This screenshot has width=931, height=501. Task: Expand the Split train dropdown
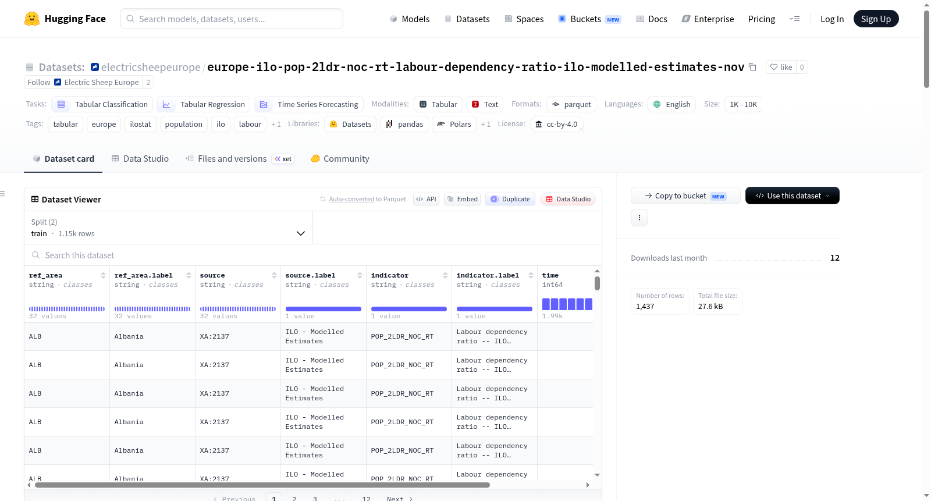(x=168, y=228)
